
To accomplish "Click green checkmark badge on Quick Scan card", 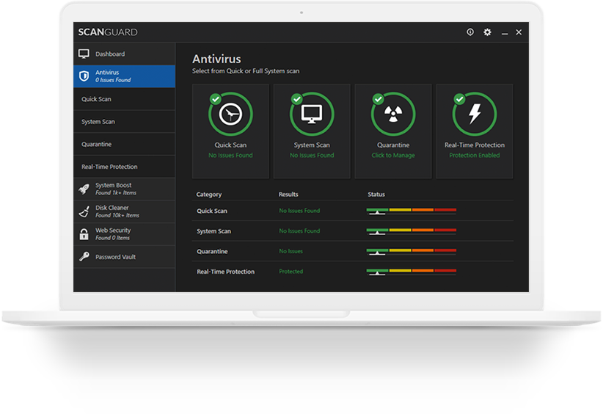I will pos(216,99).
